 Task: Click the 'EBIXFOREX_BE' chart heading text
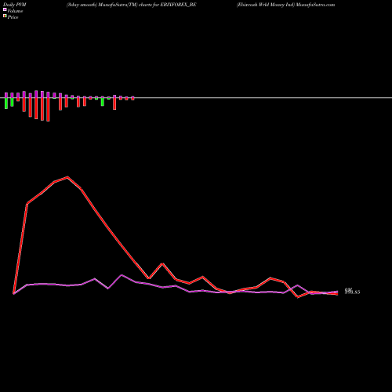178,5
